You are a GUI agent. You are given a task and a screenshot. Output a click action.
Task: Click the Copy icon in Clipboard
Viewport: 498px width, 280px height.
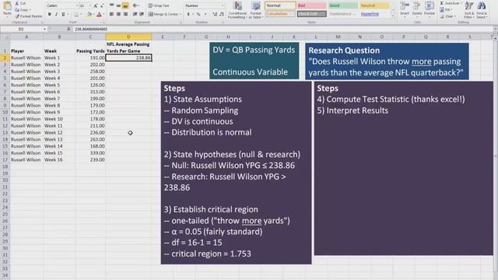[17, 10]
